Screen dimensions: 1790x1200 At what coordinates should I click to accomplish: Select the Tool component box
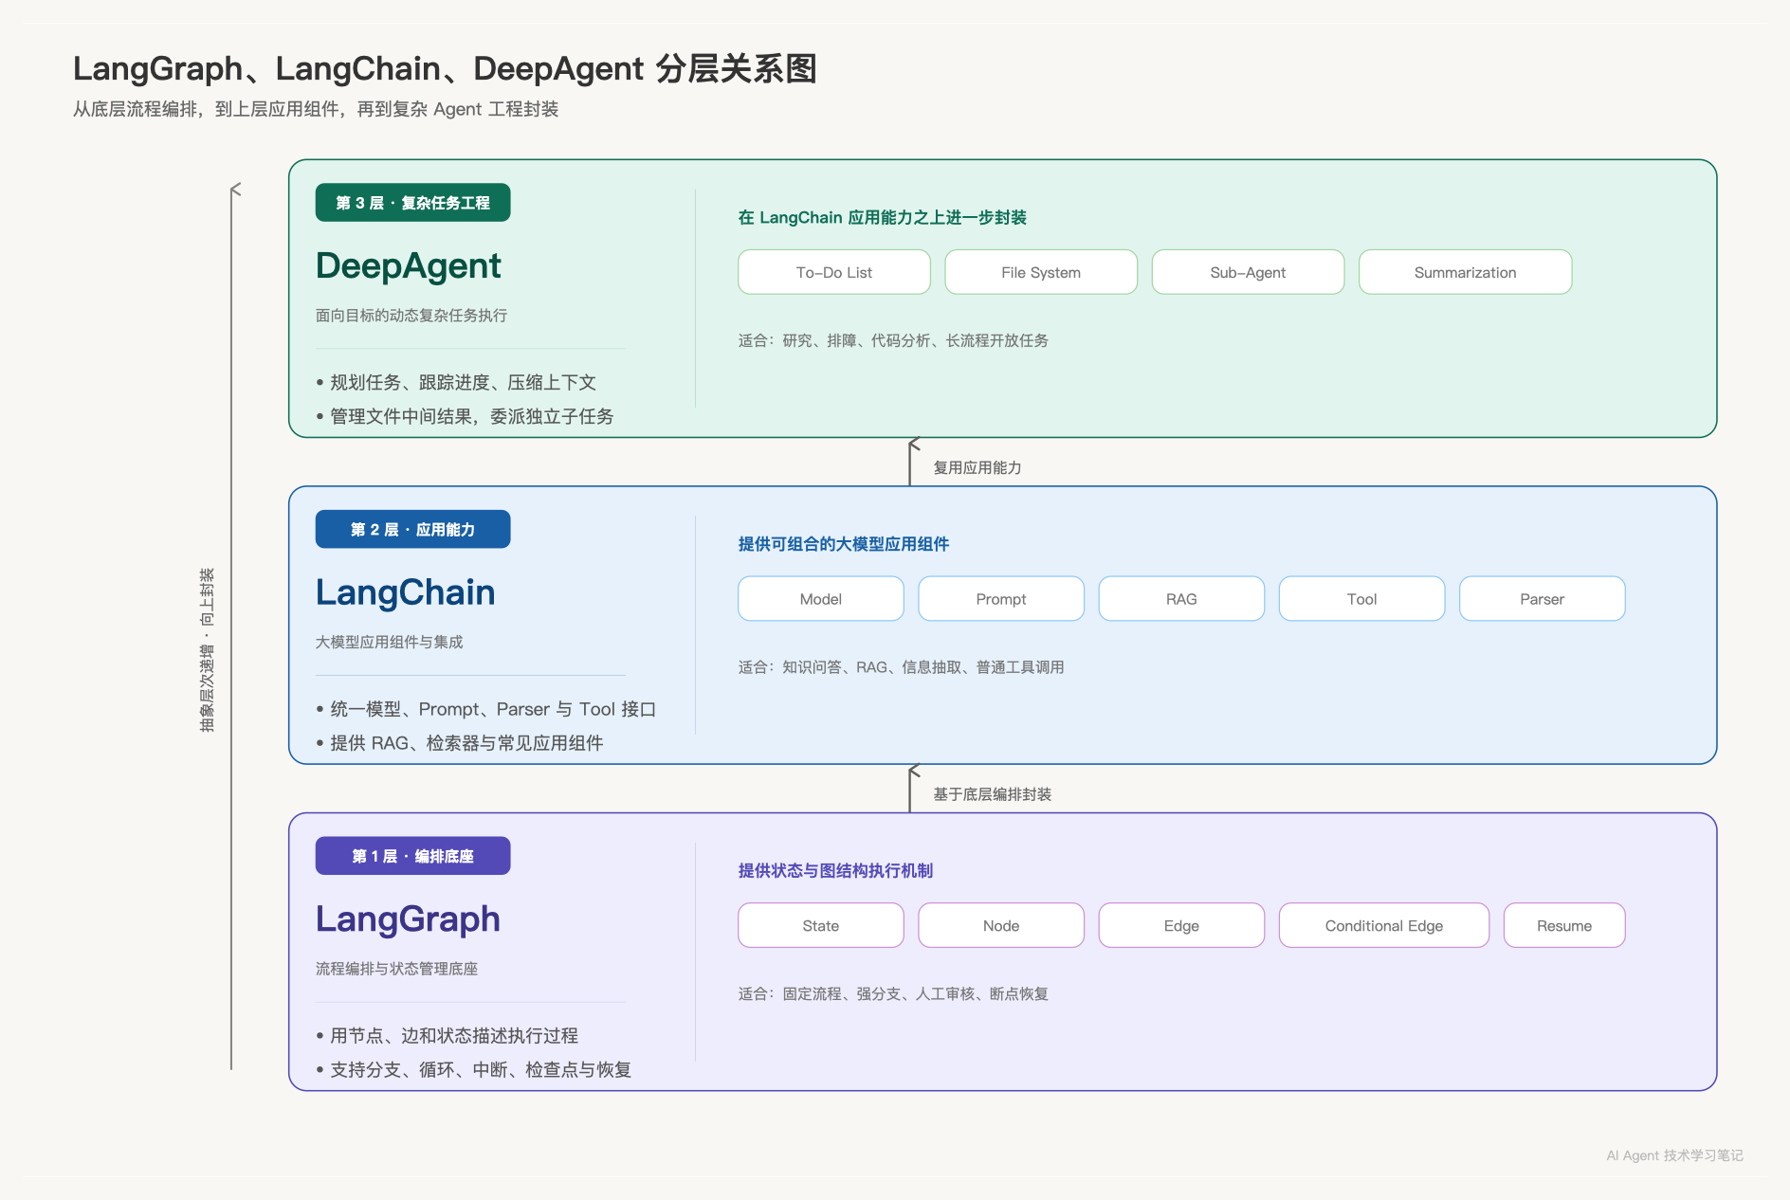coord(1361,599)
